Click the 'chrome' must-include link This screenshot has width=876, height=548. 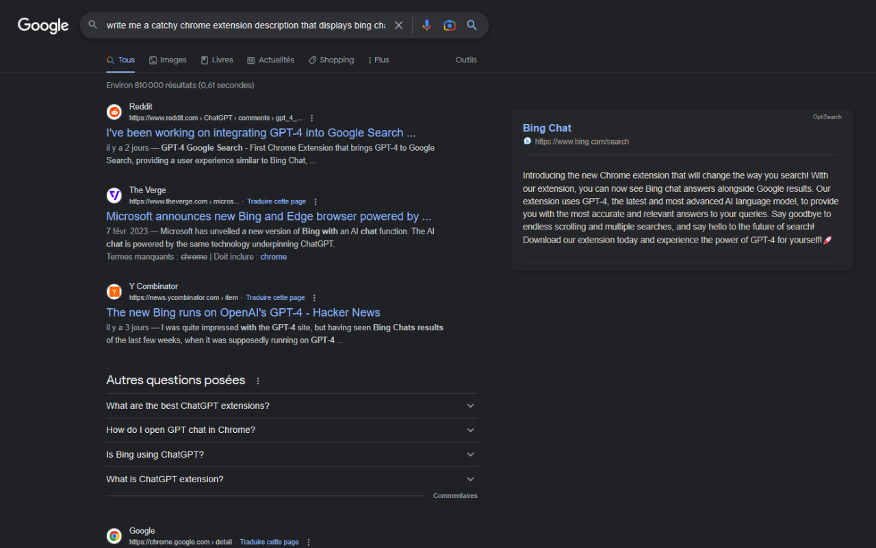pos(274,257)
